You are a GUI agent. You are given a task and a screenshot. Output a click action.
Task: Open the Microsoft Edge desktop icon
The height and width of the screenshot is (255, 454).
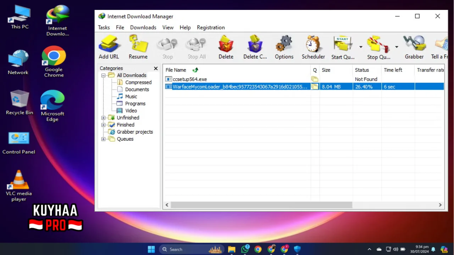(52, 106)
